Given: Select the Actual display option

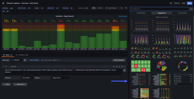Looking at the screenshot, I should click(100, 8).
